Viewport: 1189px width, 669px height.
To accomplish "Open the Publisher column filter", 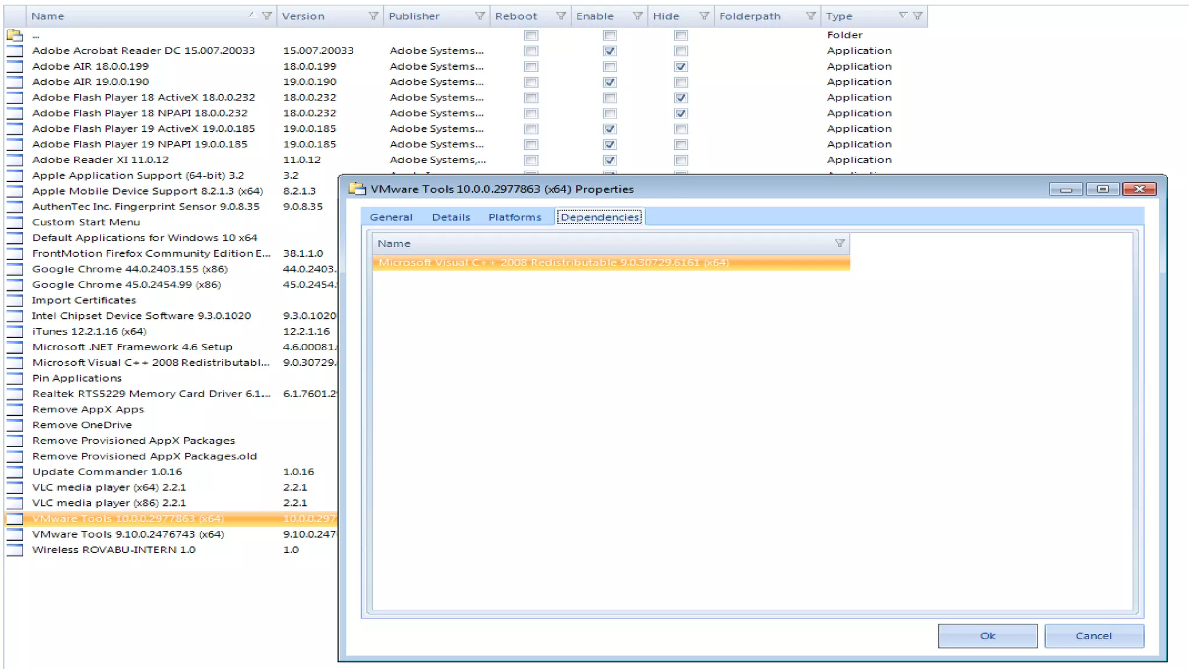I will point(480,16).
